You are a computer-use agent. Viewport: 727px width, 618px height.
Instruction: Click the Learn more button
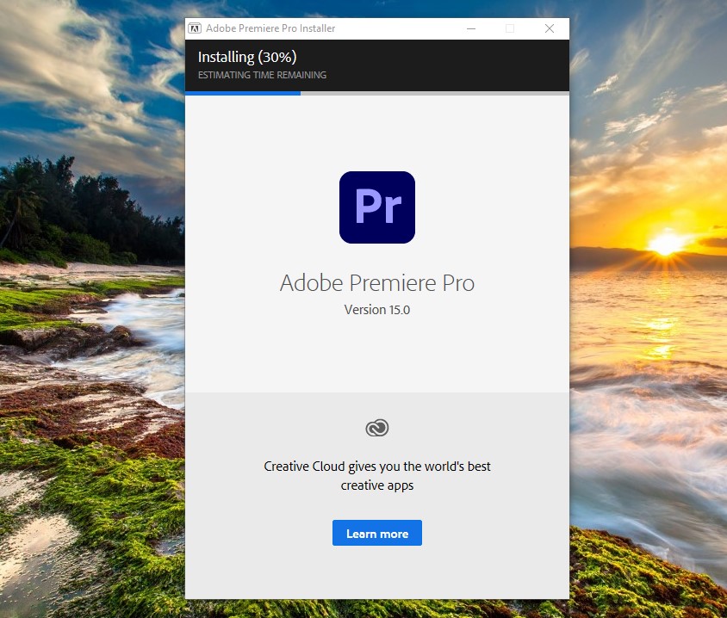(377, 533)
